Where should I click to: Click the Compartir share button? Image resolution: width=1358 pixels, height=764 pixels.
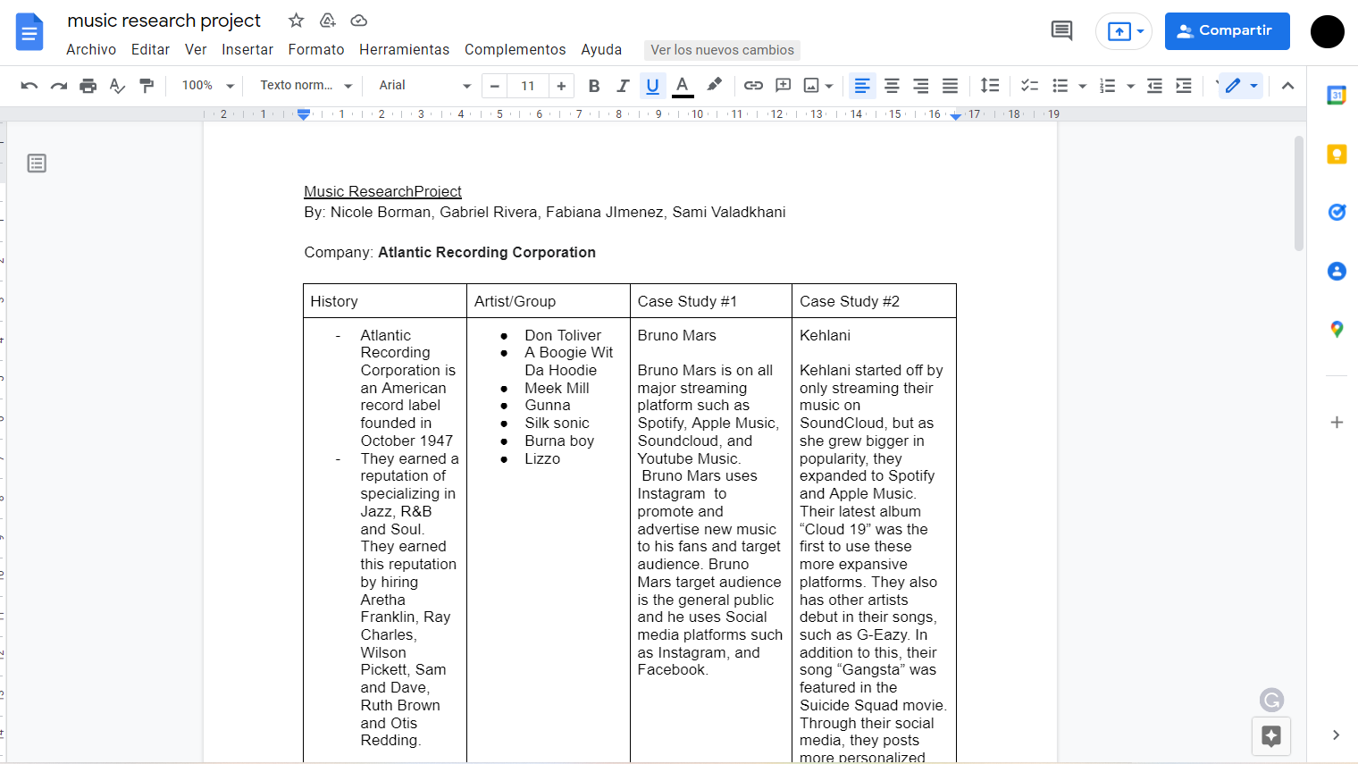click(x=1227, y=31)
